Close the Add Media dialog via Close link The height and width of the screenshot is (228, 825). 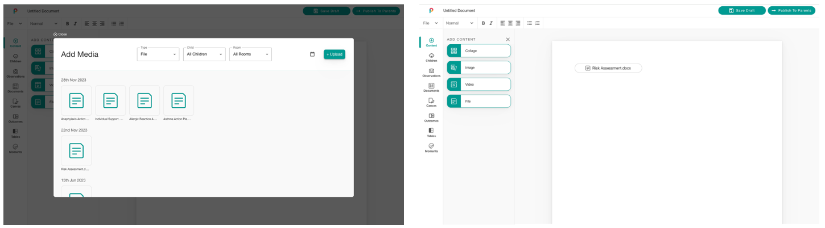pyautogui.click(x=60, y=34)
